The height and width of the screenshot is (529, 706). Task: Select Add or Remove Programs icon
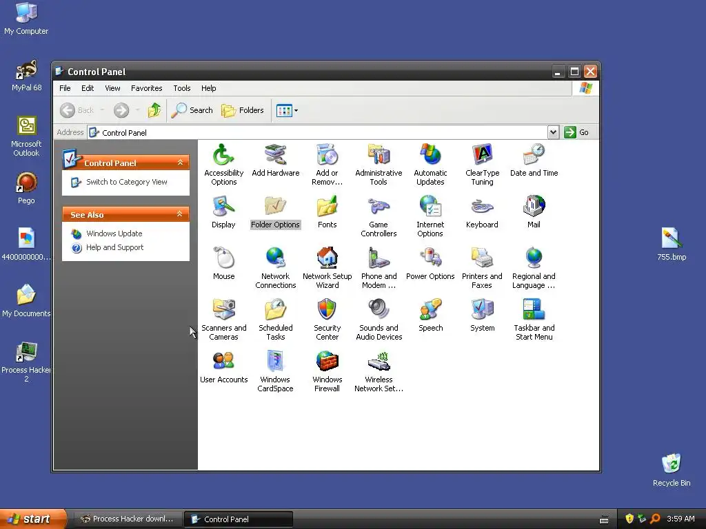click(327, 156)
